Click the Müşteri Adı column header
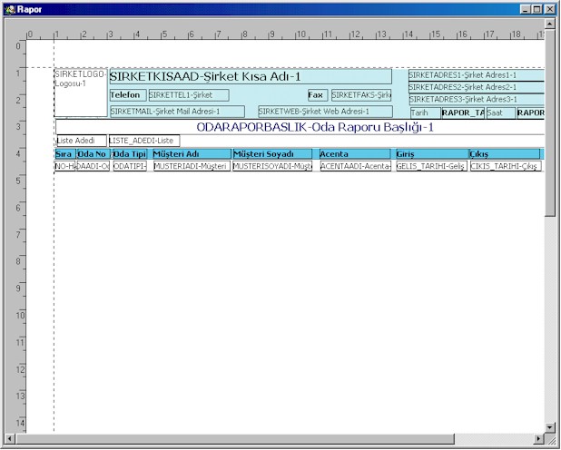Viewport: 561px width, 450px height. coord(191,154)
